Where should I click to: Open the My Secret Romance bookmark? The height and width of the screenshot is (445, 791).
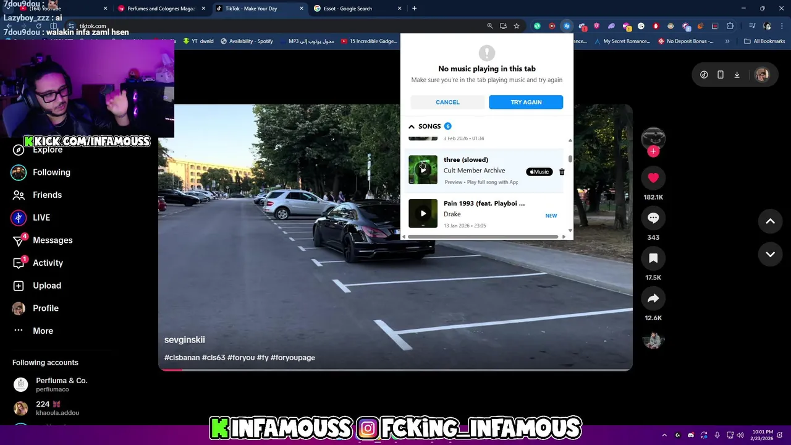click(622, 41)
